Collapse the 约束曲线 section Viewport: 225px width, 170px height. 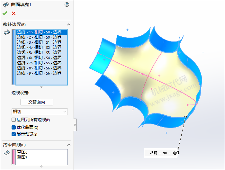(x=69, y=145)
